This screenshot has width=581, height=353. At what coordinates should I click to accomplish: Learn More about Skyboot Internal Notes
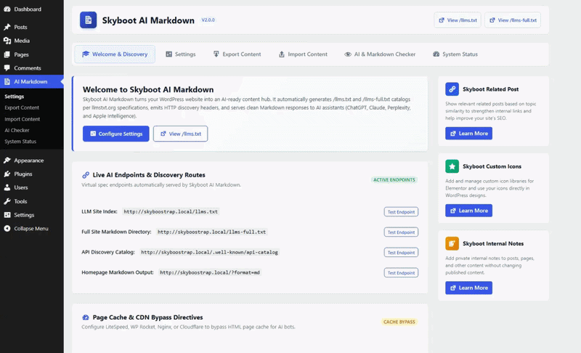[x=468, y=288]
